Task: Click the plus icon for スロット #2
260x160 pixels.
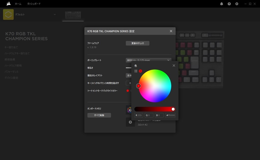Action: [x=130, y=122]
